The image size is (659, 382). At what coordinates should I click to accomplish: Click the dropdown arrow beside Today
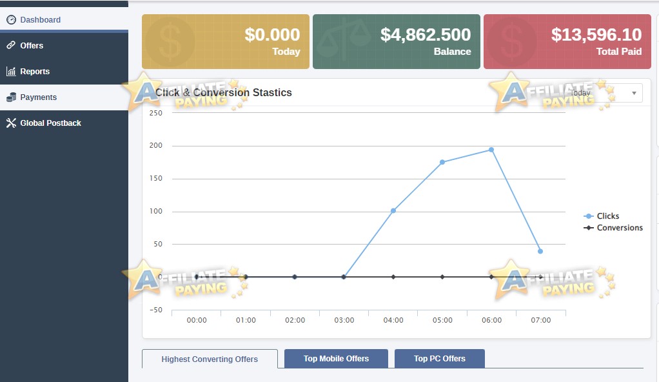click(634, 93)
